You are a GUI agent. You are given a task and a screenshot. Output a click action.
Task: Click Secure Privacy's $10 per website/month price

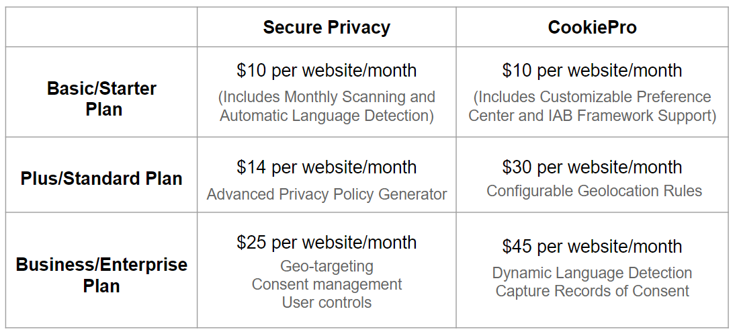click(327, 71)
